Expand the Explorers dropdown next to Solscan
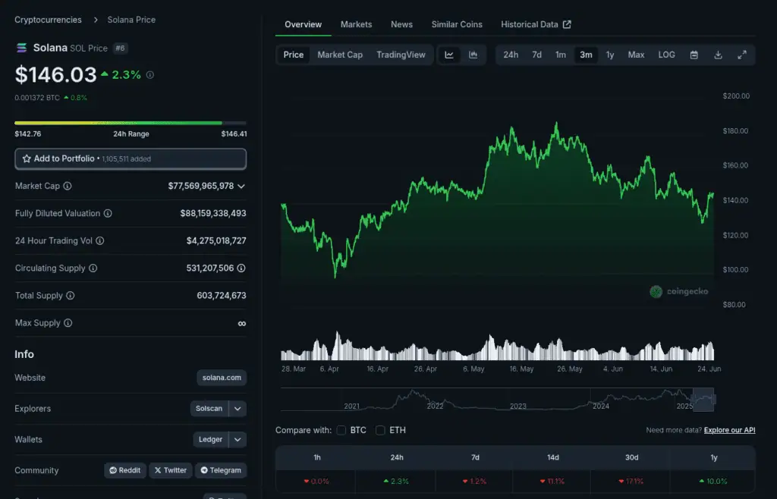This screenshot has height=499, width=777. (x=238, y=409)
